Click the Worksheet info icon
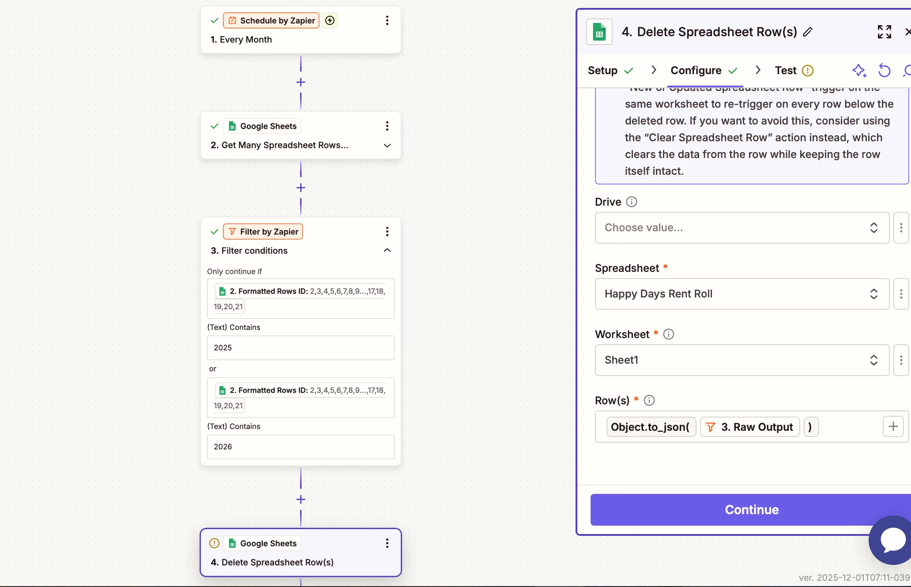 tap(669, 334)
